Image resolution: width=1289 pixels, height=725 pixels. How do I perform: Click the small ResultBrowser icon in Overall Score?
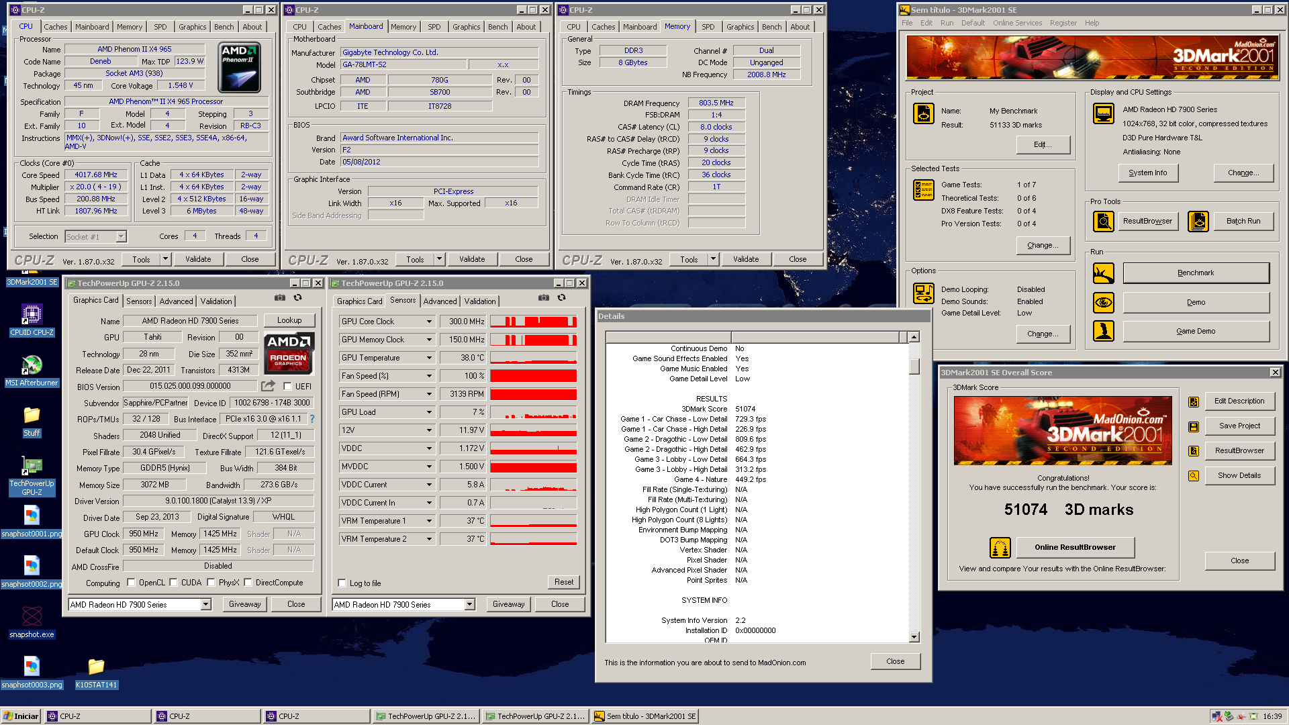[1194, 451]
